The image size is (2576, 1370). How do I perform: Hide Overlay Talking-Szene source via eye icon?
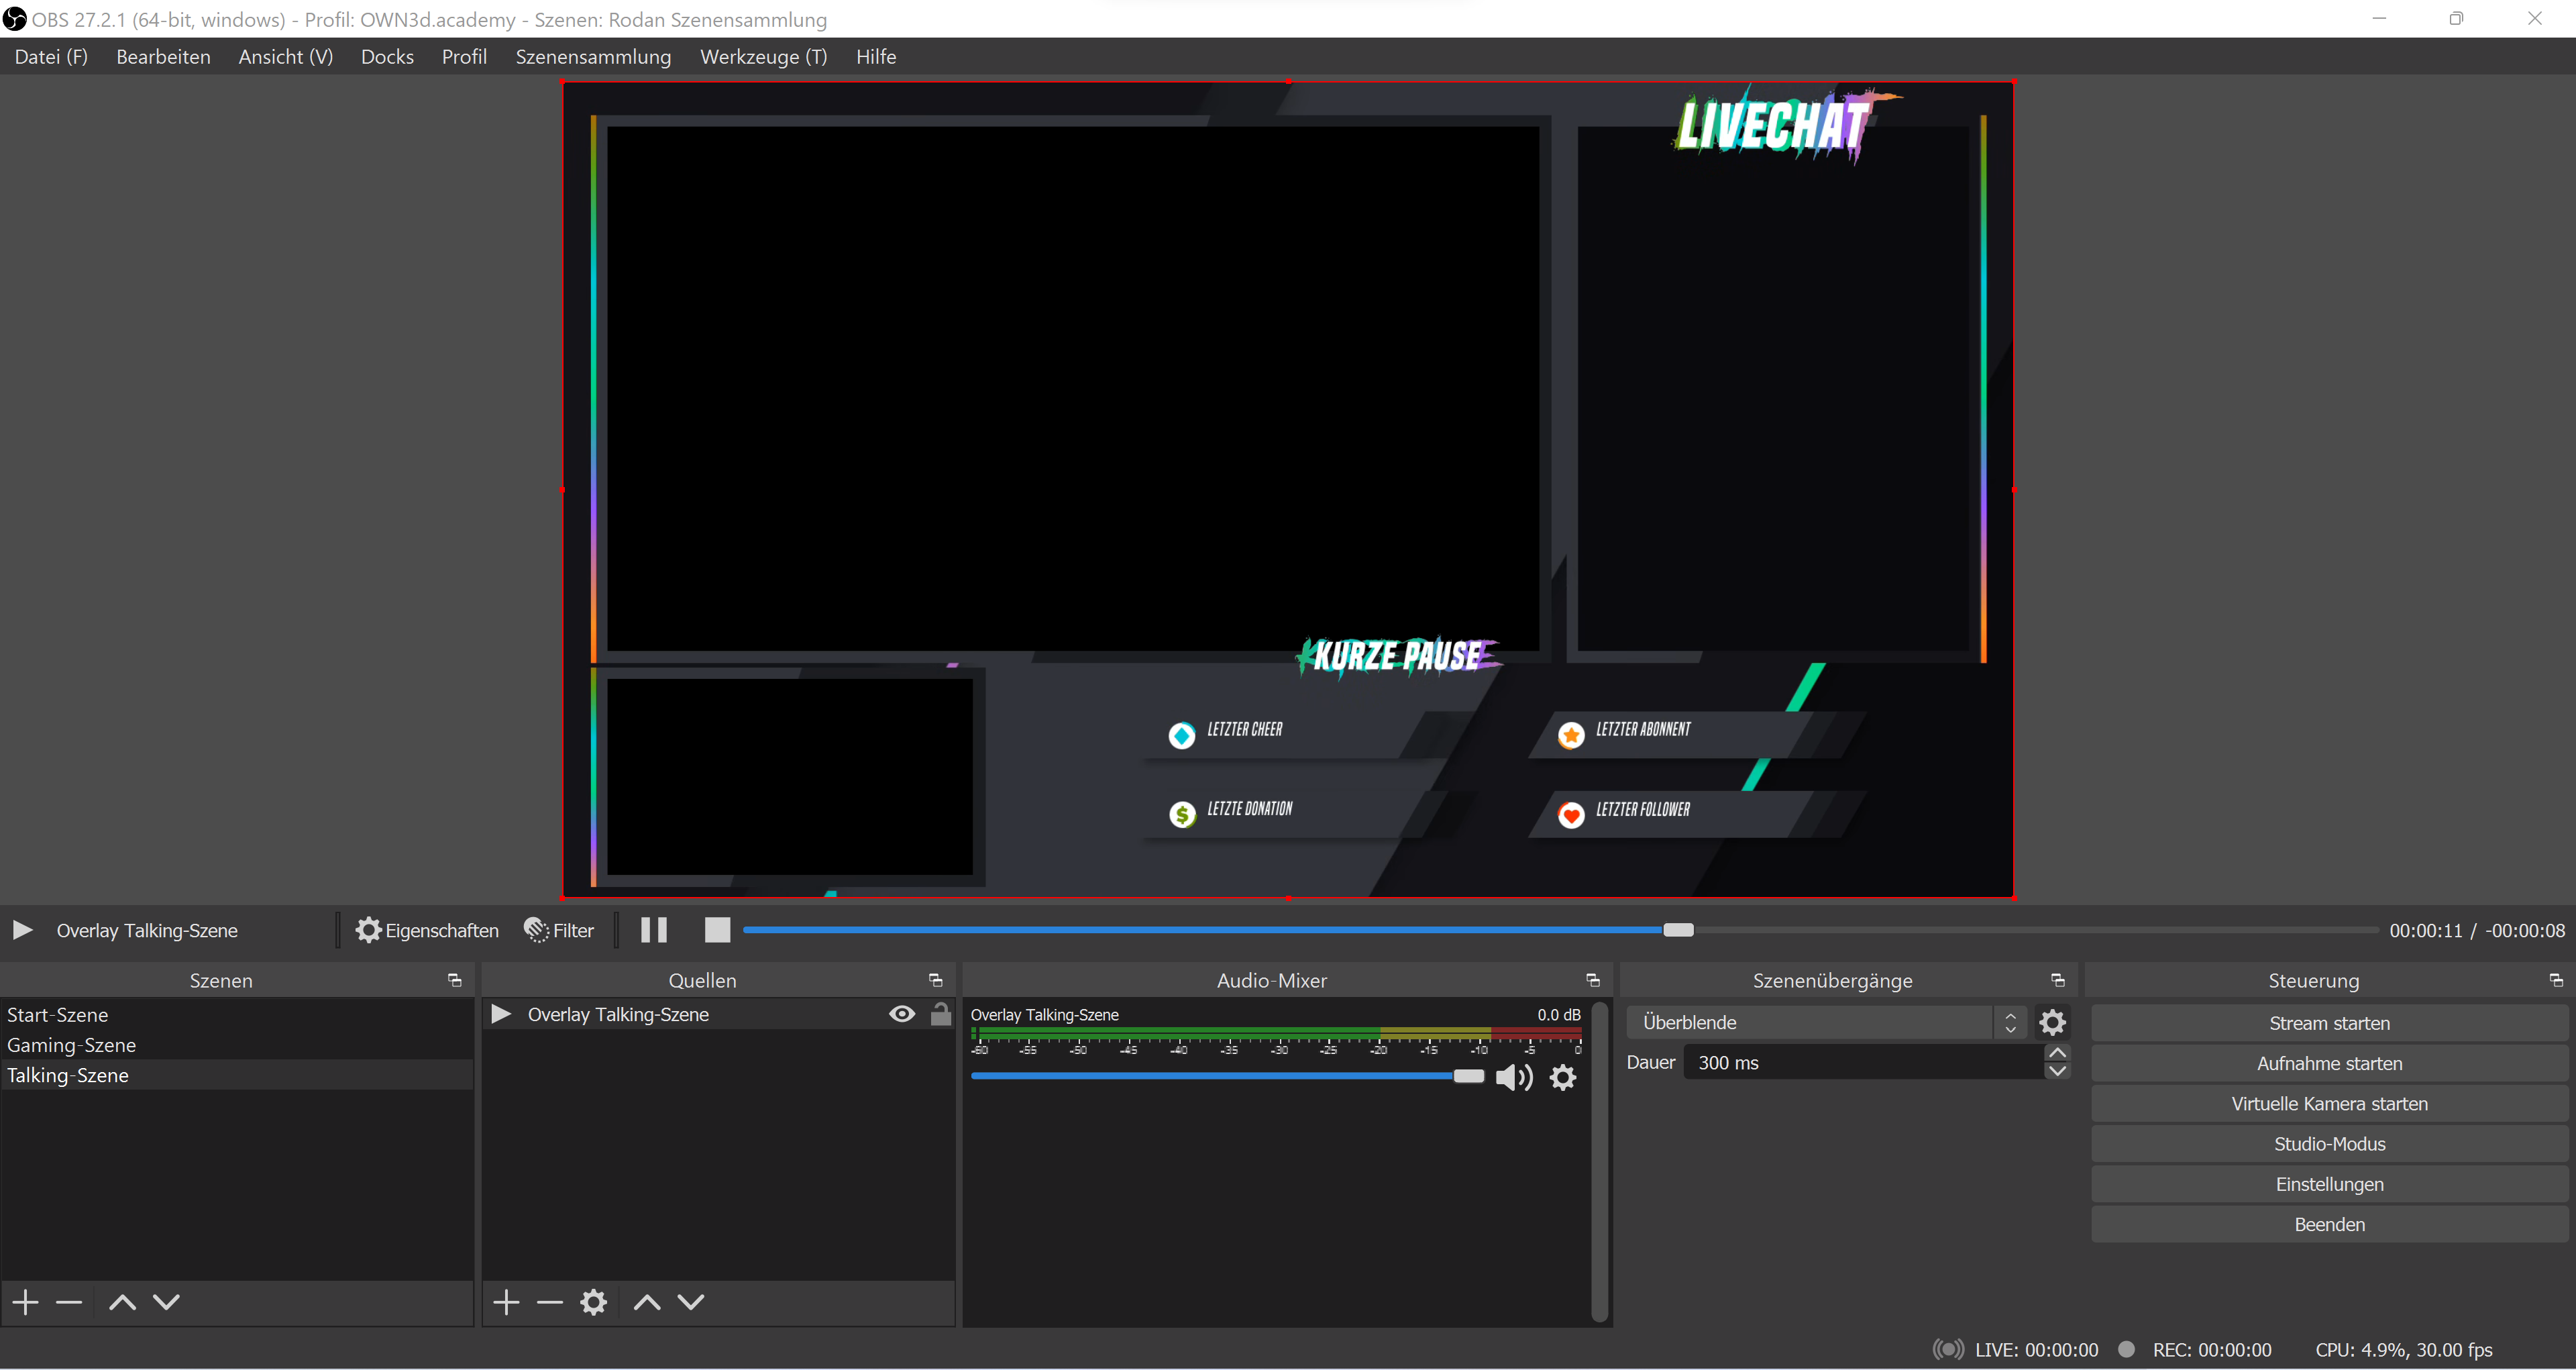pyautogui.click(x=901, y=1014)
